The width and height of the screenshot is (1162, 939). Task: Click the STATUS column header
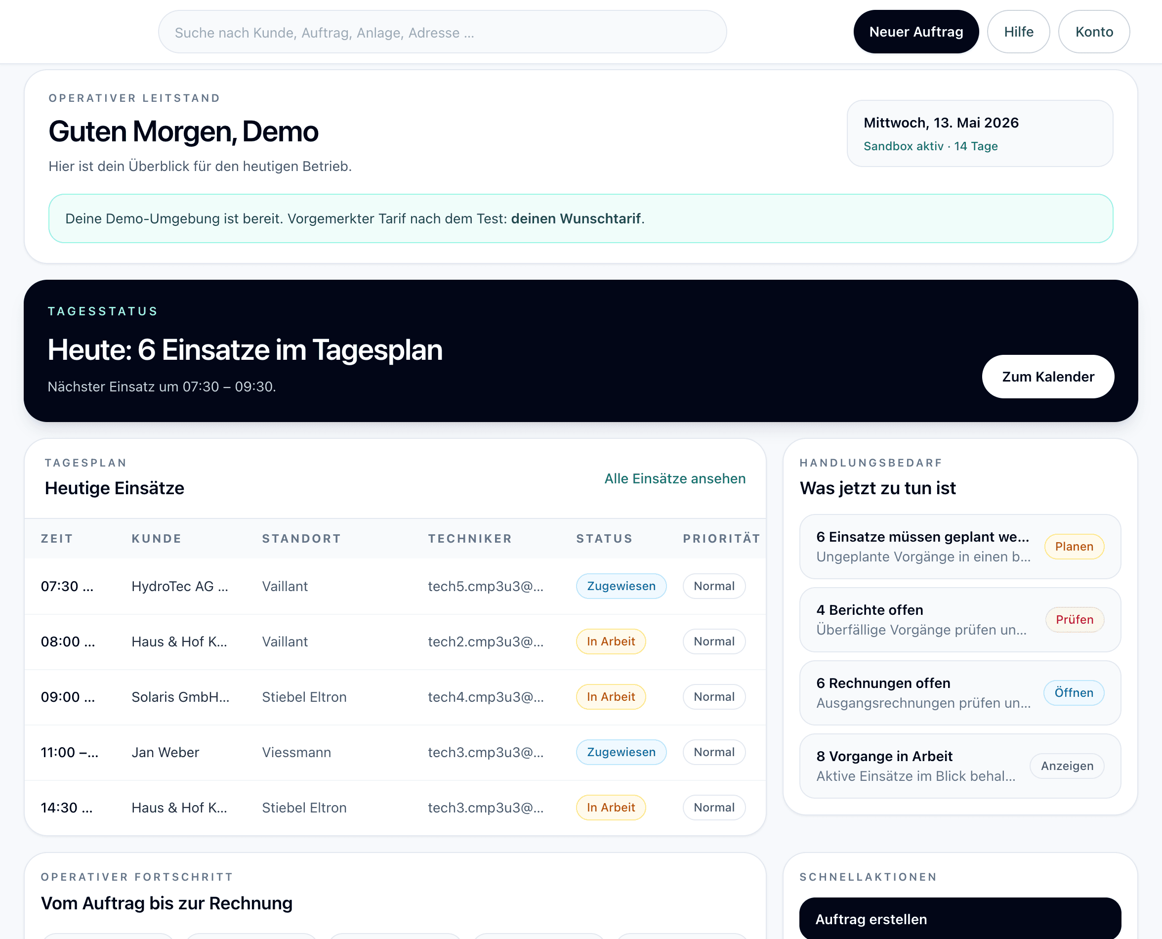coord(604,538)
